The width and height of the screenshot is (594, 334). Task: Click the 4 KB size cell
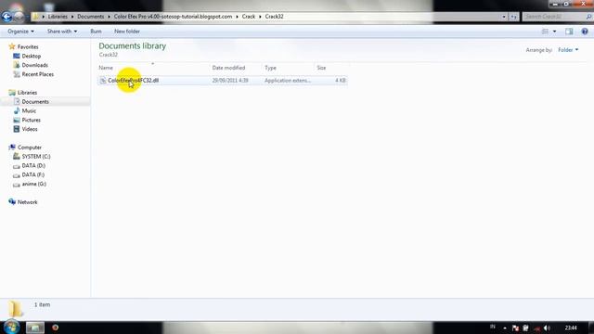341,81
